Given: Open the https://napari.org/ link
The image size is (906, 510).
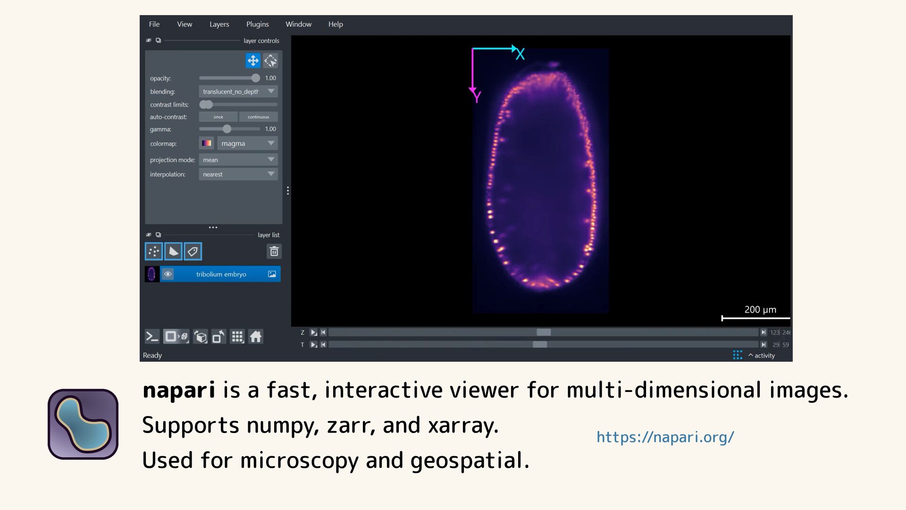Looking at the screenshot, I should pyautogui.click(x=665, y=437).
